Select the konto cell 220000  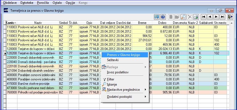point(12,58)
